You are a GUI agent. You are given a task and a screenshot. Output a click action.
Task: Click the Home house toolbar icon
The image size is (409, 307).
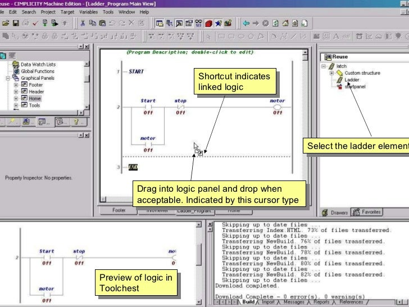pos(285,23)
